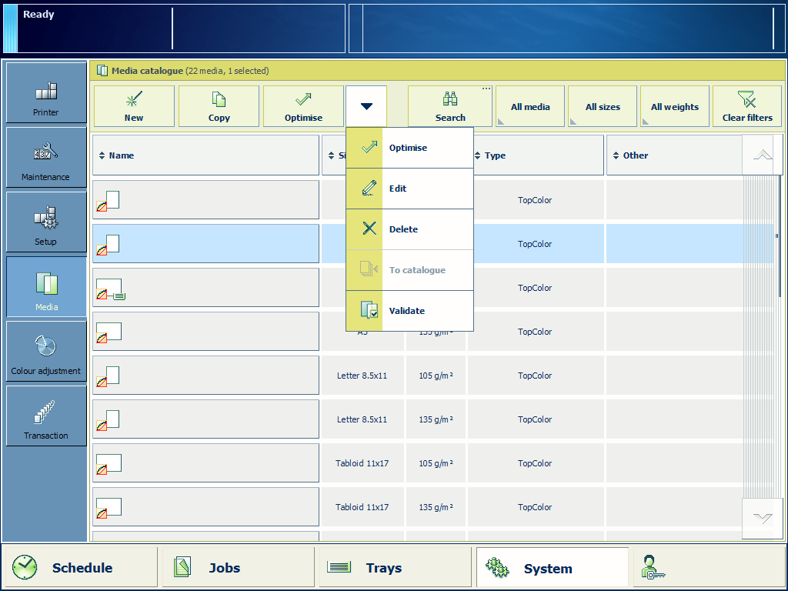Switch to the Trays tab

point(395,568)
